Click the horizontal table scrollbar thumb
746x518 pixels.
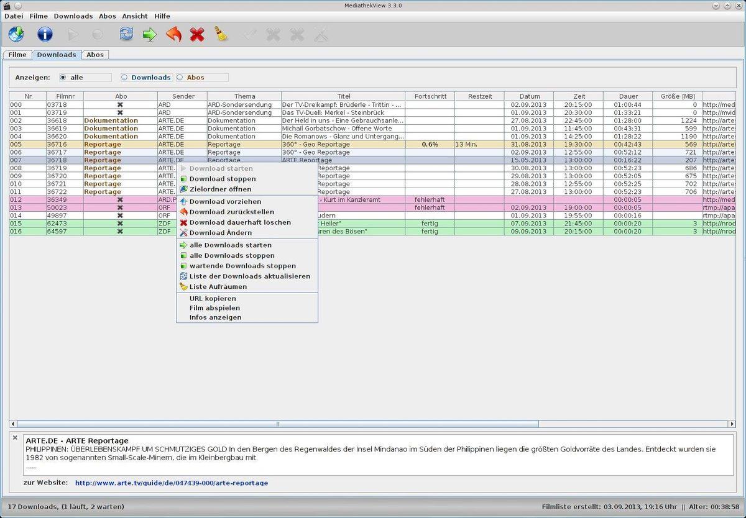coord(277,424)
